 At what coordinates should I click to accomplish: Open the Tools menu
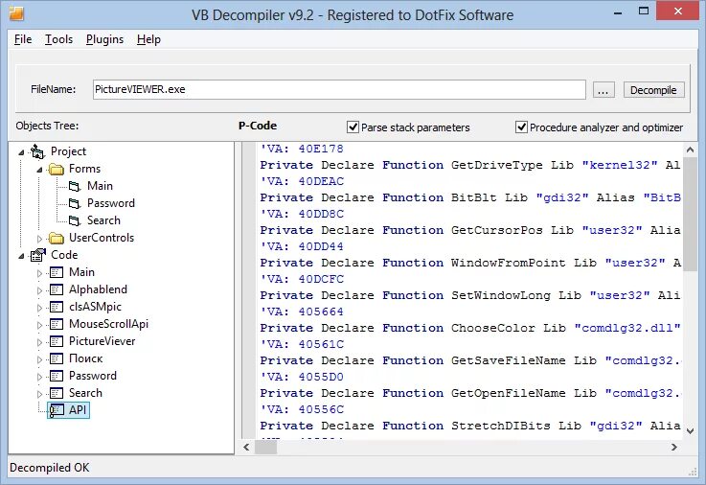(58, 39)
